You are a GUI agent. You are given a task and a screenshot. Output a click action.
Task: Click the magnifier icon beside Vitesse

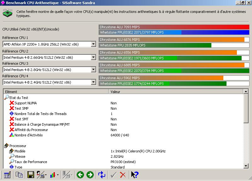click(12, 156)
